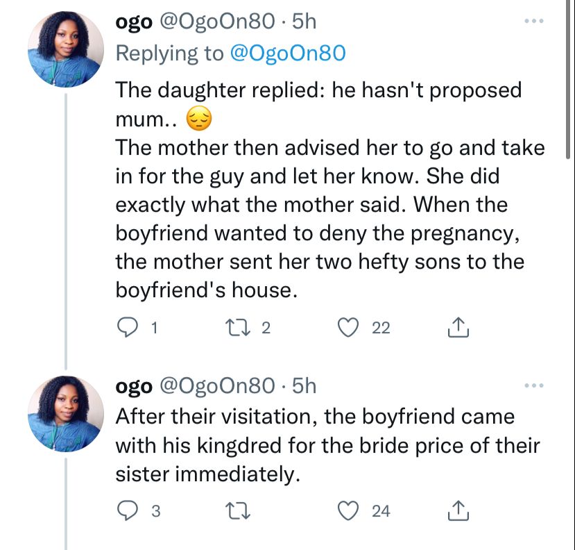
Task: Reply to the first tweet via comment icon
Action: tap(126, 328)
